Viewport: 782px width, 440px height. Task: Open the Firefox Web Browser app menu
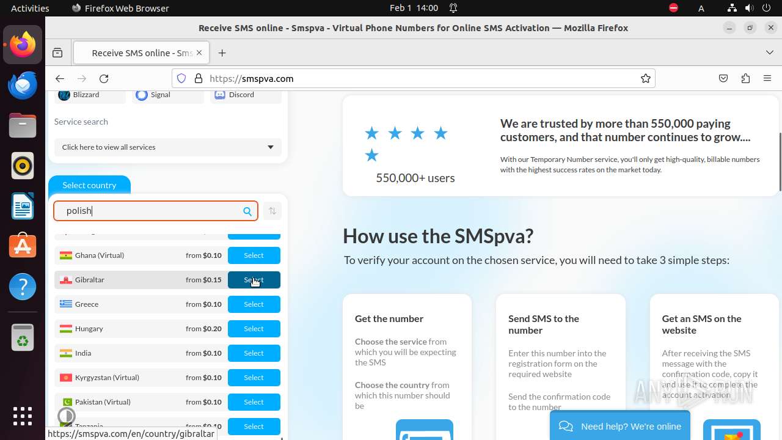[x=120, y=8]
